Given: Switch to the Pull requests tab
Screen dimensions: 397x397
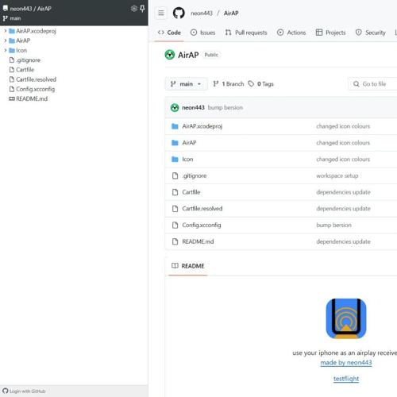Looking at the screenshot, I should tap(246, 33).
